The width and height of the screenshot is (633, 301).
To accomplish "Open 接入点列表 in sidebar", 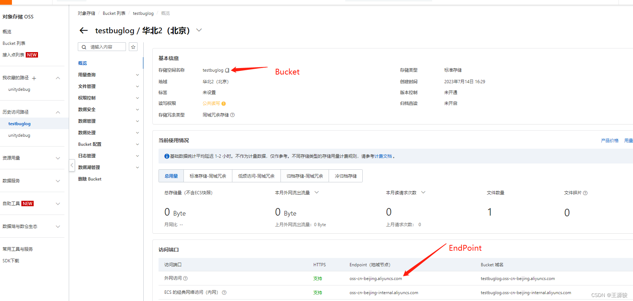I will [13, 55].
